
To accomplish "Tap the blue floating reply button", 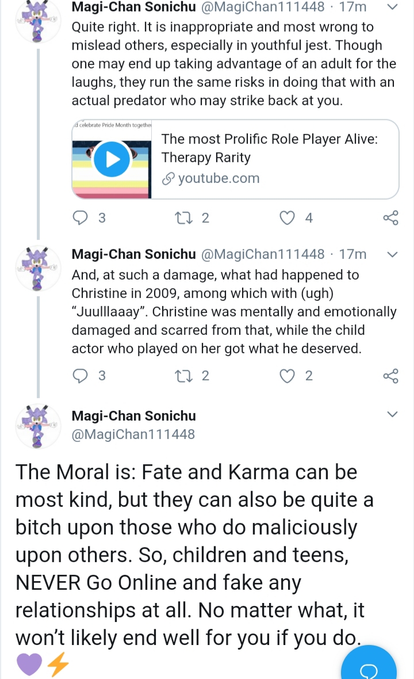I will pyautogui.click(x=369, y=664).
